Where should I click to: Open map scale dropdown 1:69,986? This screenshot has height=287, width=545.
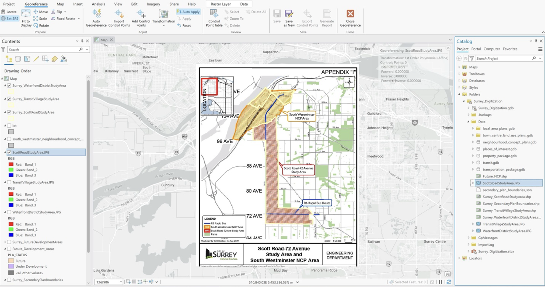point(121,282)
